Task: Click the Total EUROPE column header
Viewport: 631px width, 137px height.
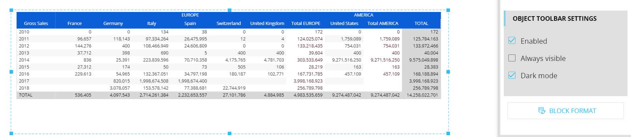Action: click(x=306, y=24)
